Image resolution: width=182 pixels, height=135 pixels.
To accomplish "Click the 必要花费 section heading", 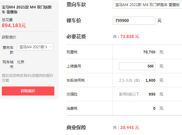I will (x=76, y=37).
